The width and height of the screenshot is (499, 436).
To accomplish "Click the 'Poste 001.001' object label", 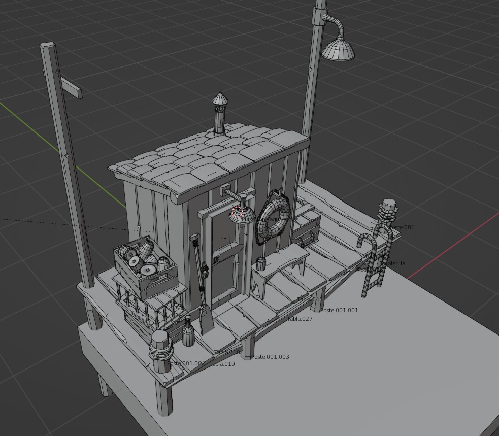I will point(339,310).
